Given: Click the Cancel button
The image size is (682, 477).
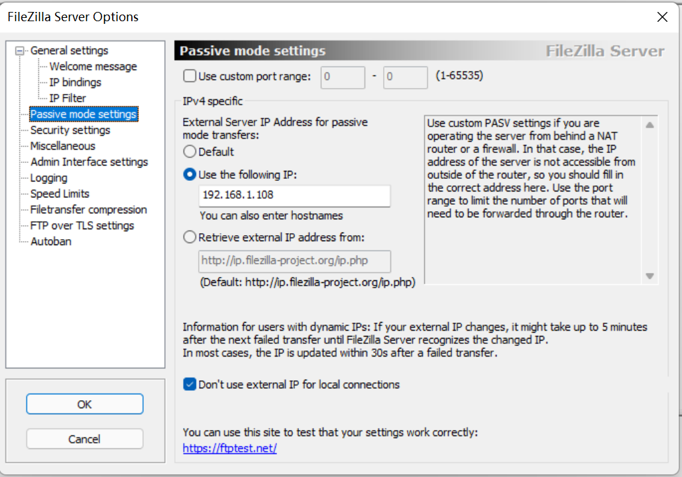Looking at the screenshot, I should tap(84, 439).
